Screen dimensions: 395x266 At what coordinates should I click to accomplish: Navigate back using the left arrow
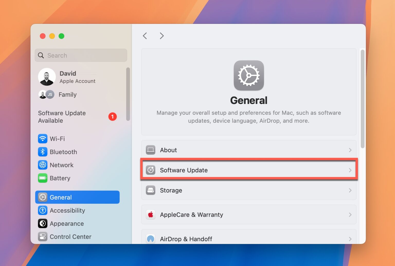coord(145,36)
